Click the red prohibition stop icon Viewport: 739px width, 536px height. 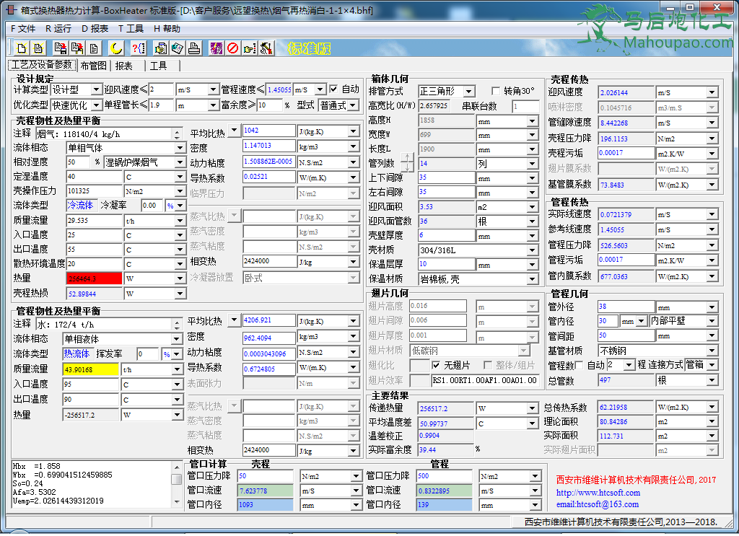[x=232, y=48]
